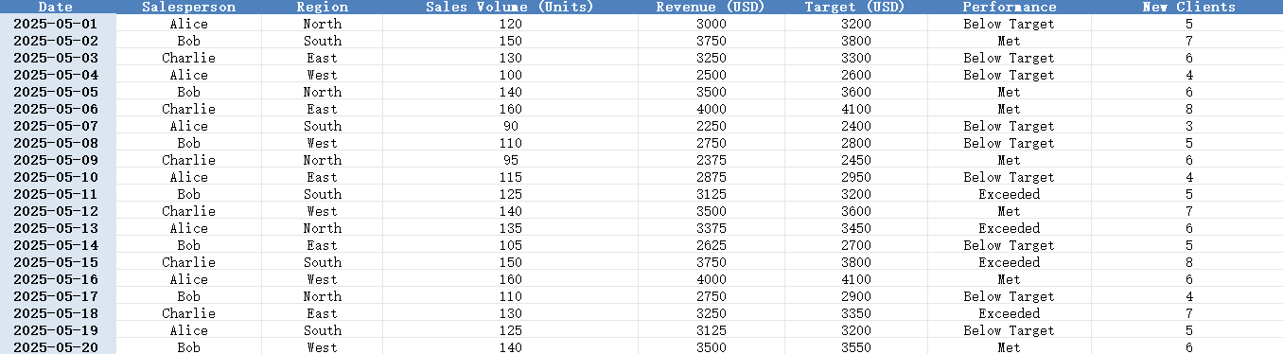Select revenue value 2875
The height and width of the screenshot is (354, 1283).
point(712,177)
